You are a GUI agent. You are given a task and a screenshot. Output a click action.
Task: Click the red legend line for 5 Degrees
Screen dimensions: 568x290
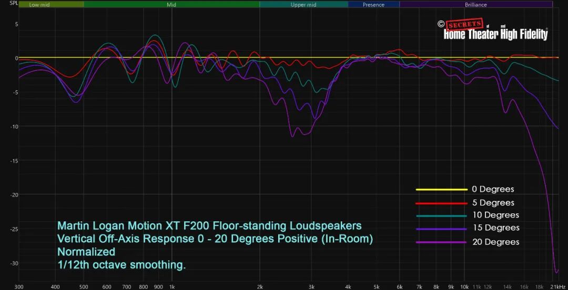(442, 203)
